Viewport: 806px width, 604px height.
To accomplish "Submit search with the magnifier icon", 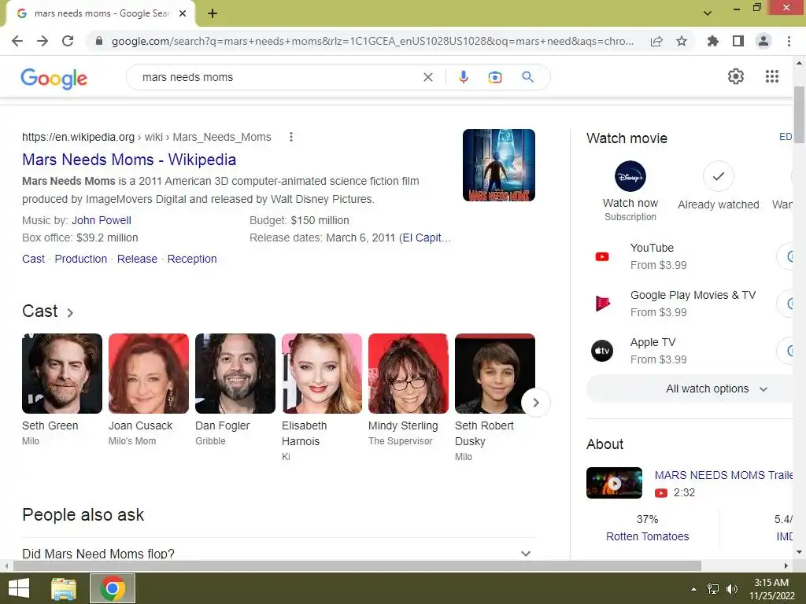I will (x=527, y=77).
